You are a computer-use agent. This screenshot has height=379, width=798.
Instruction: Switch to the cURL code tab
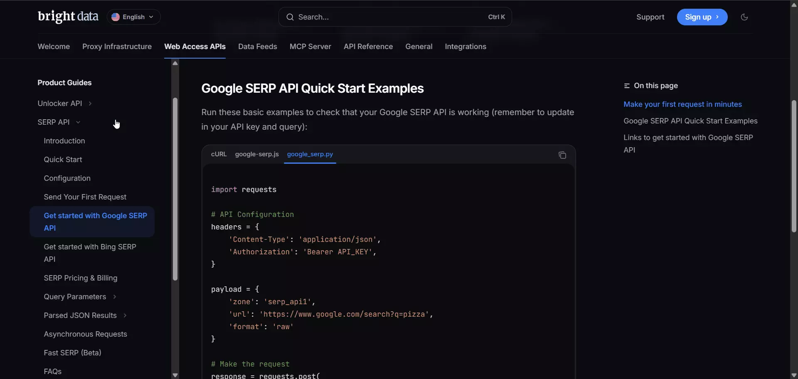pos(219,154)
